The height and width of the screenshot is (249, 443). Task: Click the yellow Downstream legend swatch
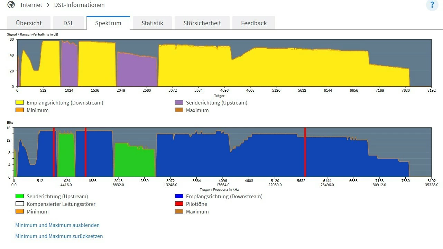coord(20,102)
